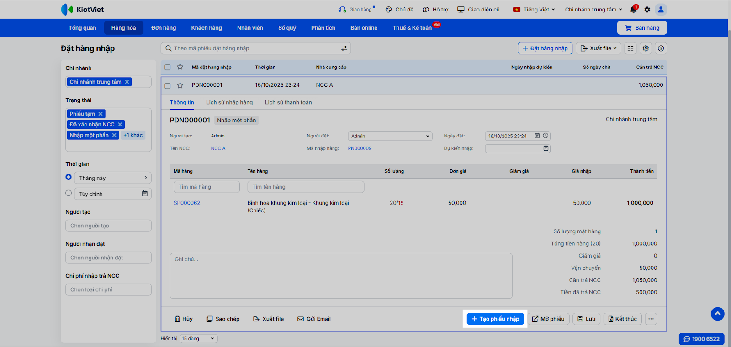Click the scroll-to-top arrow button
Image resolution: width=731 pixels, height=347 pixels.
[x=717, y=314]
